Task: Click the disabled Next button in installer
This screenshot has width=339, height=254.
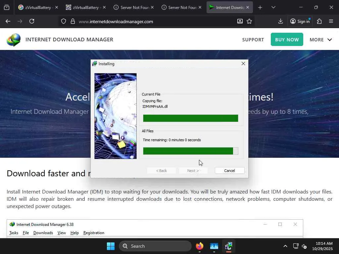Action: 193,171
